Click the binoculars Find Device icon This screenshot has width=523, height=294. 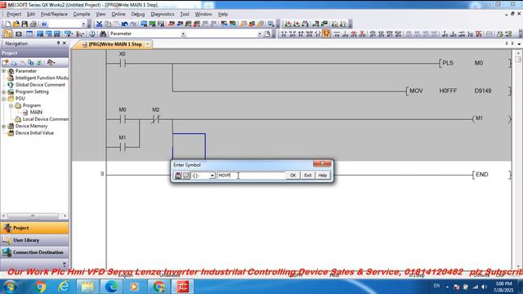(x=103, y=34)
